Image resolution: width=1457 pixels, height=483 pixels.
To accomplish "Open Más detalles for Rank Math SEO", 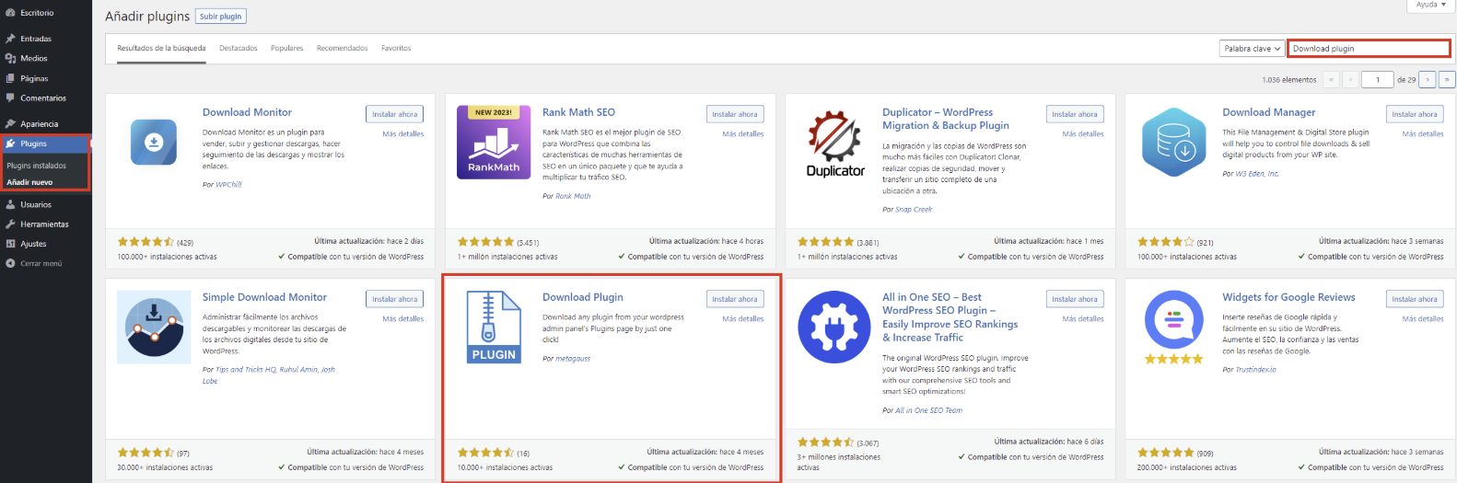I will coord(743,134).
